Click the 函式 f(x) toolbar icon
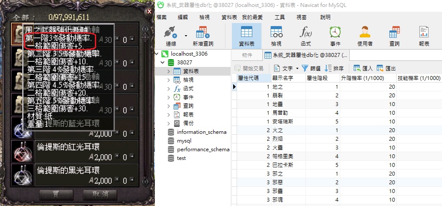The image size is (442, 206). [305, 36]
